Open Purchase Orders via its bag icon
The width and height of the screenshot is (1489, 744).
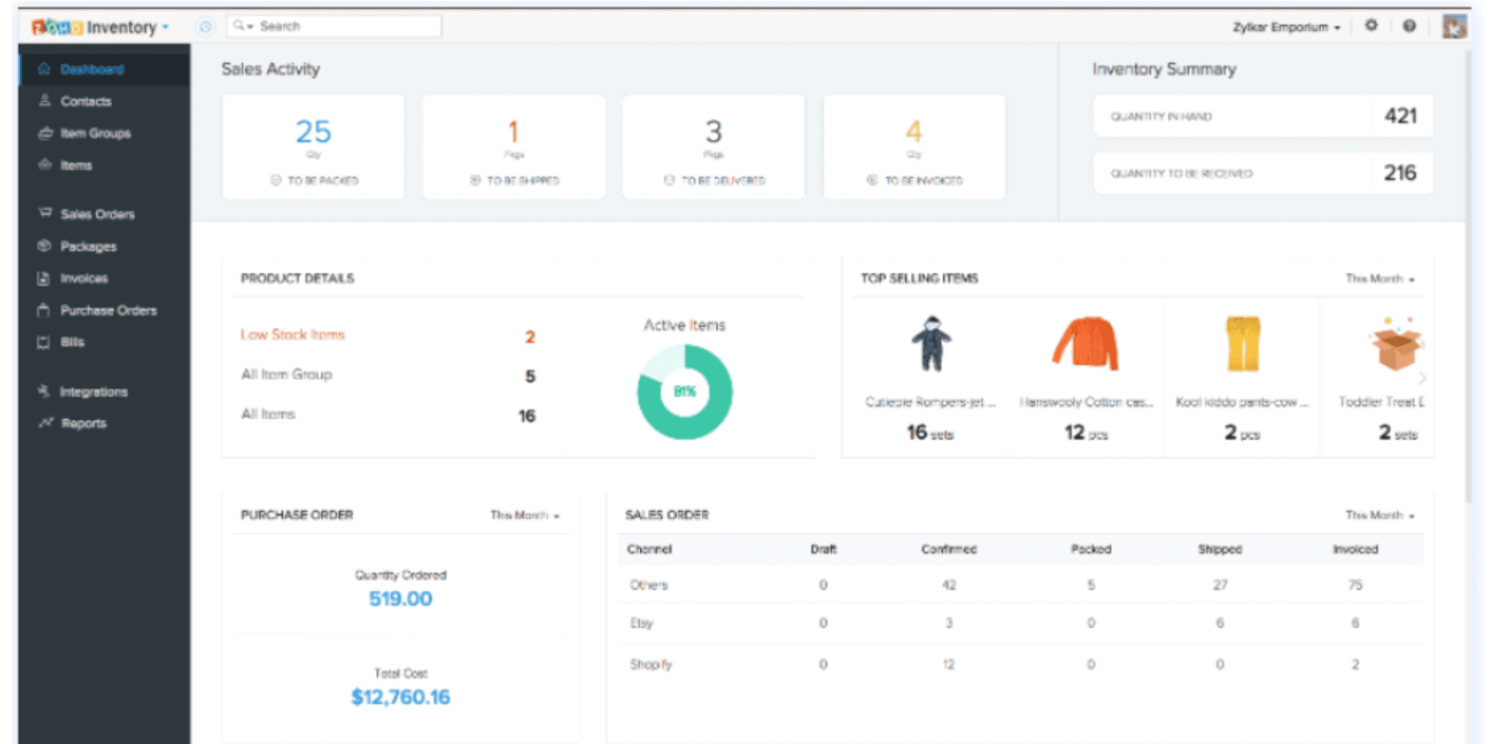tap(44, 310)
